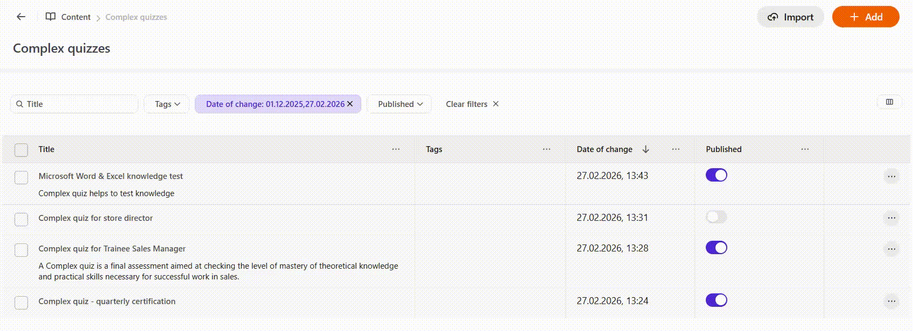The width and height of the screenshot is (913, 331).
Task: Open the column settings icon
Action: click(x=889, y=102)
